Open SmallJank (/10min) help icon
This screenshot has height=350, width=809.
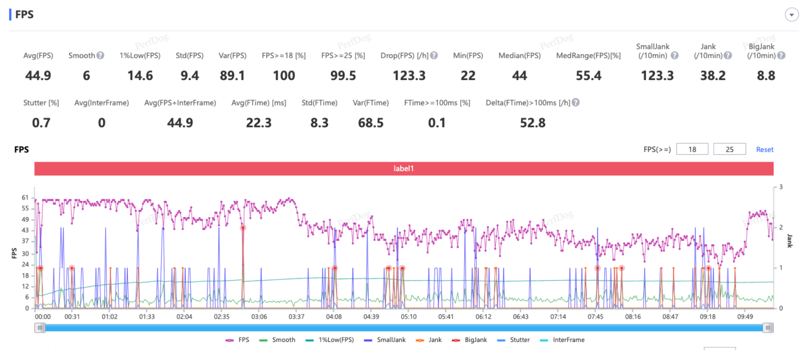tap(675, 56)
